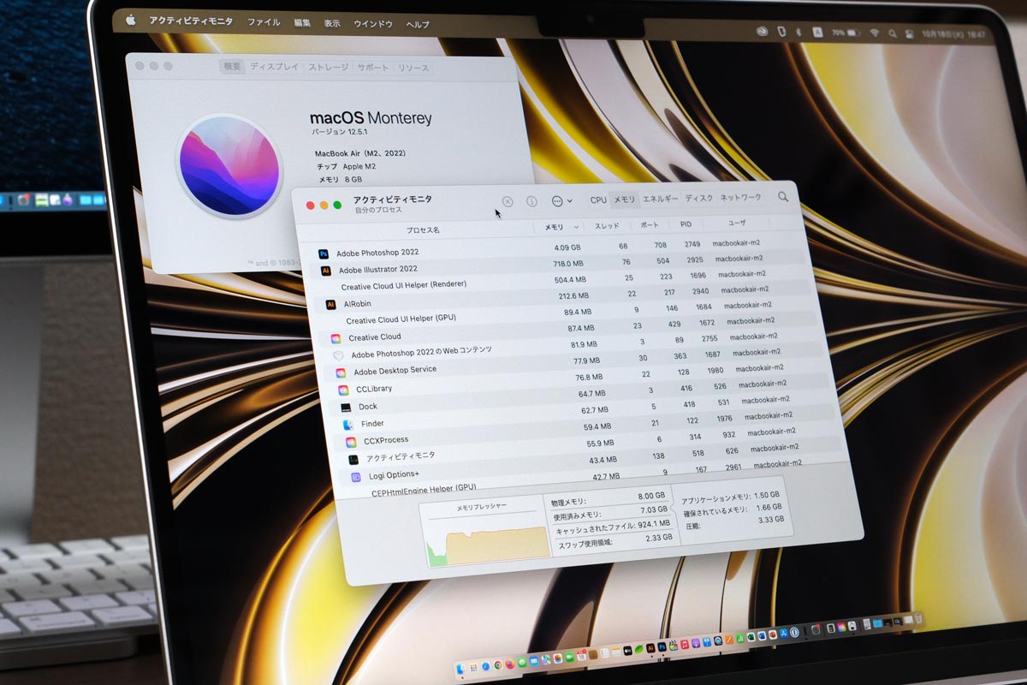
Task: Open the ellipsis options dropdown in toolbar
Action: [561, 200]
